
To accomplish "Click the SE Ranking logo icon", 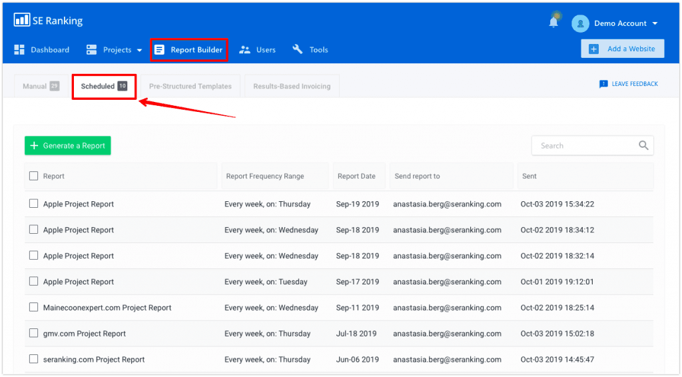I will pyautogui.click(x=22, y=20).
